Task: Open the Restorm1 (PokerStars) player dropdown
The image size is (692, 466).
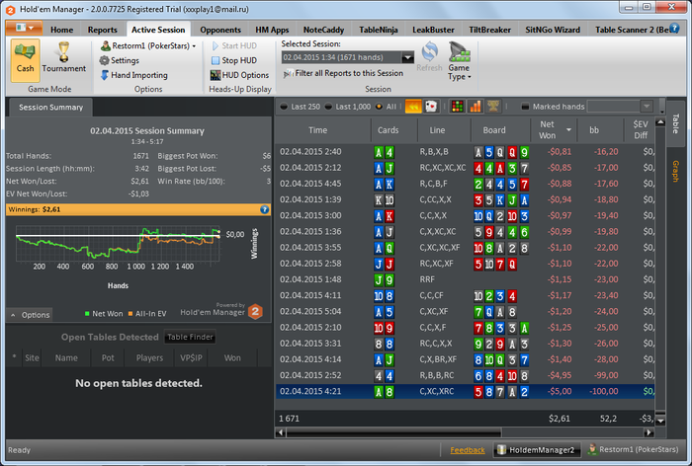Action: click(x=148, y=45)
